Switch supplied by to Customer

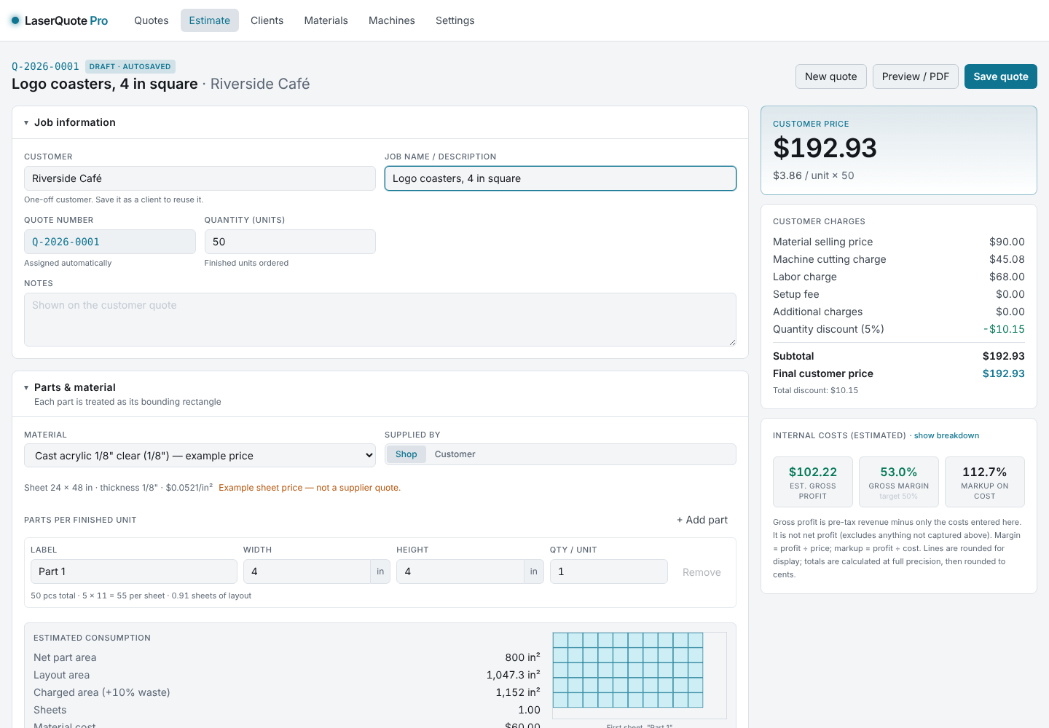point(455,454)
